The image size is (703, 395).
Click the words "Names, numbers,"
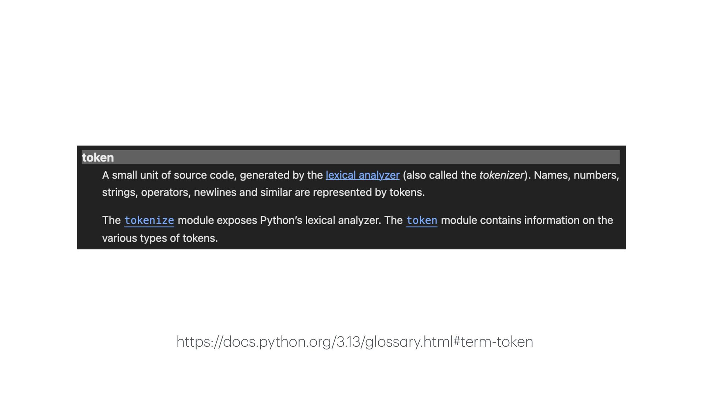point(576,175)
